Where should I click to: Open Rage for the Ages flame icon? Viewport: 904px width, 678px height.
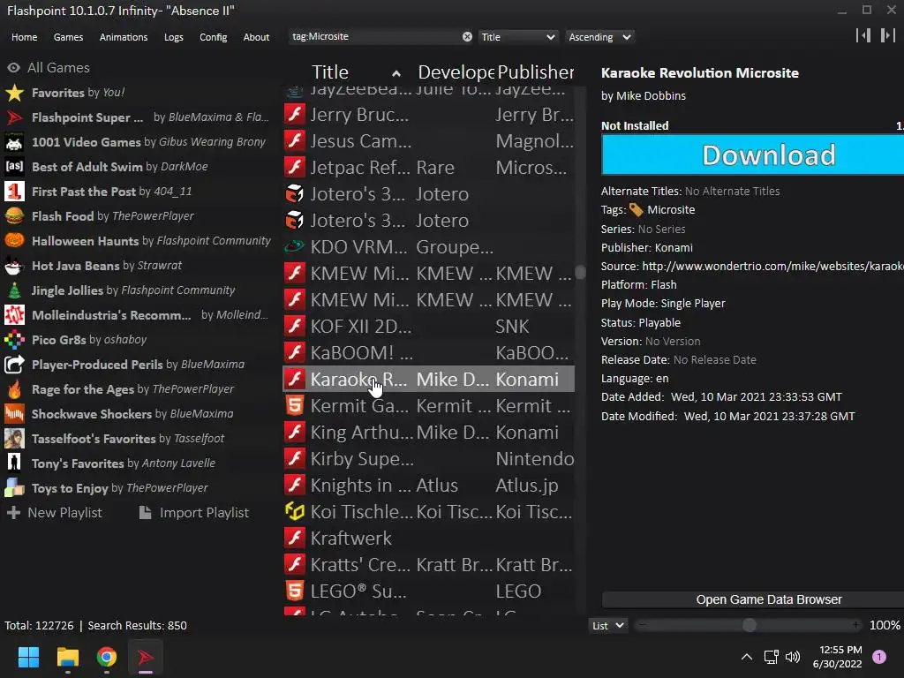(x=14, y=389)
